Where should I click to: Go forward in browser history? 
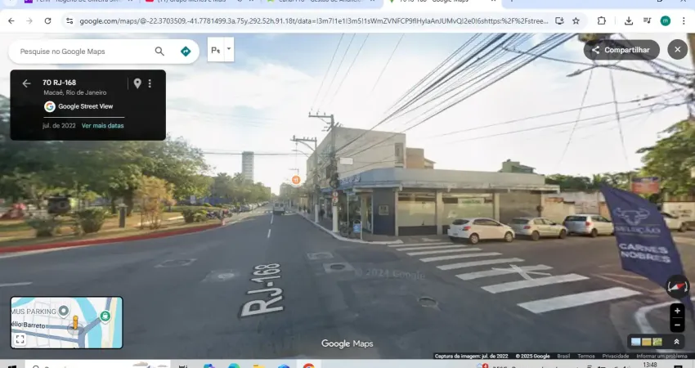coord(29,20)
